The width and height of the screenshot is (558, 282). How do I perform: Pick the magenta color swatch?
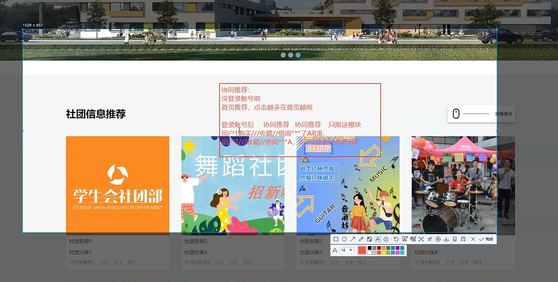tap(397, 253)
